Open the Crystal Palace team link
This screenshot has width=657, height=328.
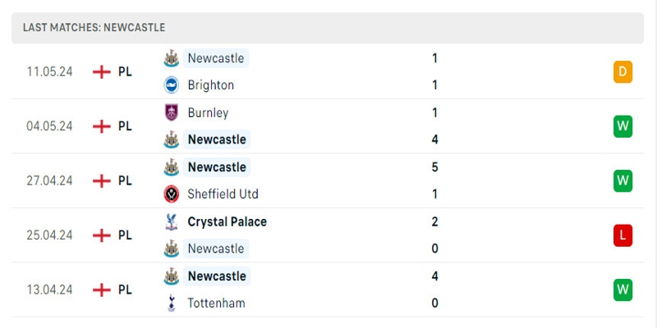[227, 222]
